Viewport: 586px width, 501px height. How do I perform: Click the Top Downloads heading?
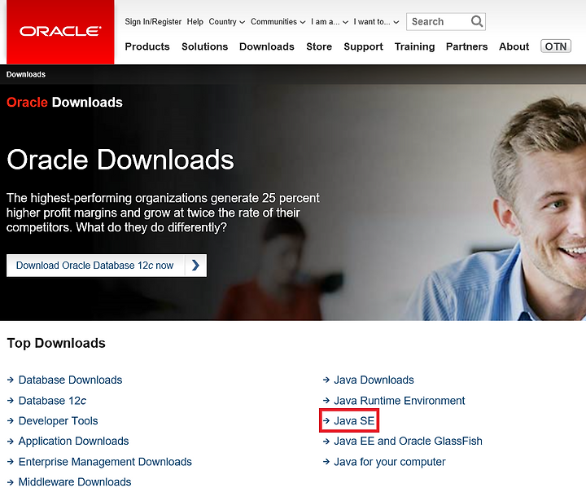click(x=56, y=343)
